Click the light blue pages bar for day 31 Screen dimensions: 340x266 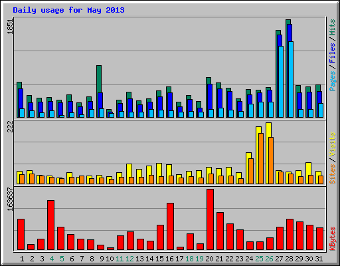(x=321, y=110)
